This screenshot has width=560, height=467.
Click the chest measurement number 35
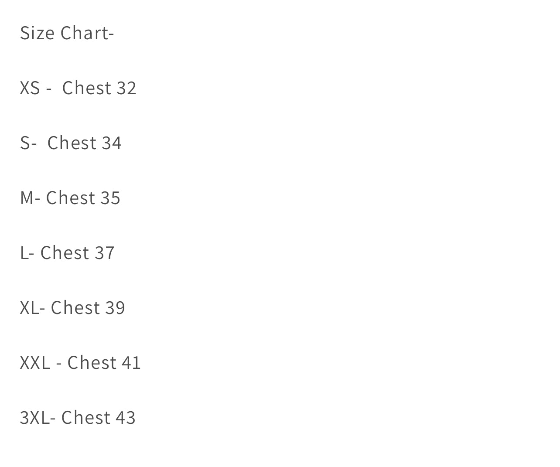[110, 198]
